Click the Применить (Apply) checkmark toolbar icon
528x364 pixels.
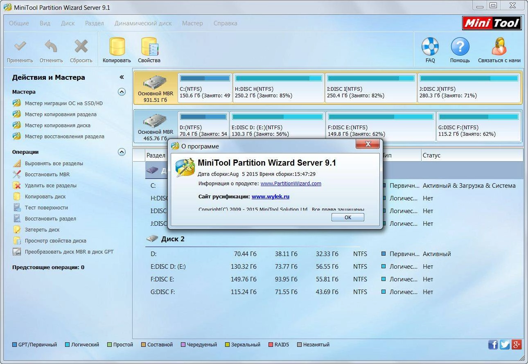(20, 46)
